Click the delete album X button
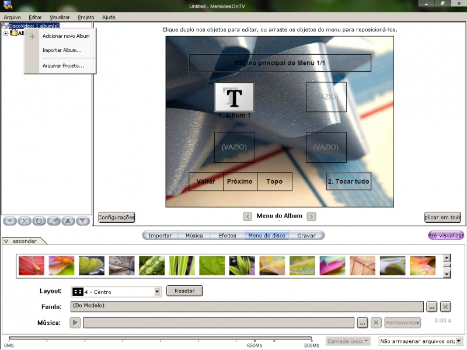This screenshot has height=350, width=467. 25,221
